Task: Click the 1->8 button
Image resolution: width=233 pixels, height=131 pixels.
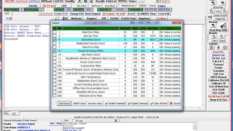Action: 9,19
